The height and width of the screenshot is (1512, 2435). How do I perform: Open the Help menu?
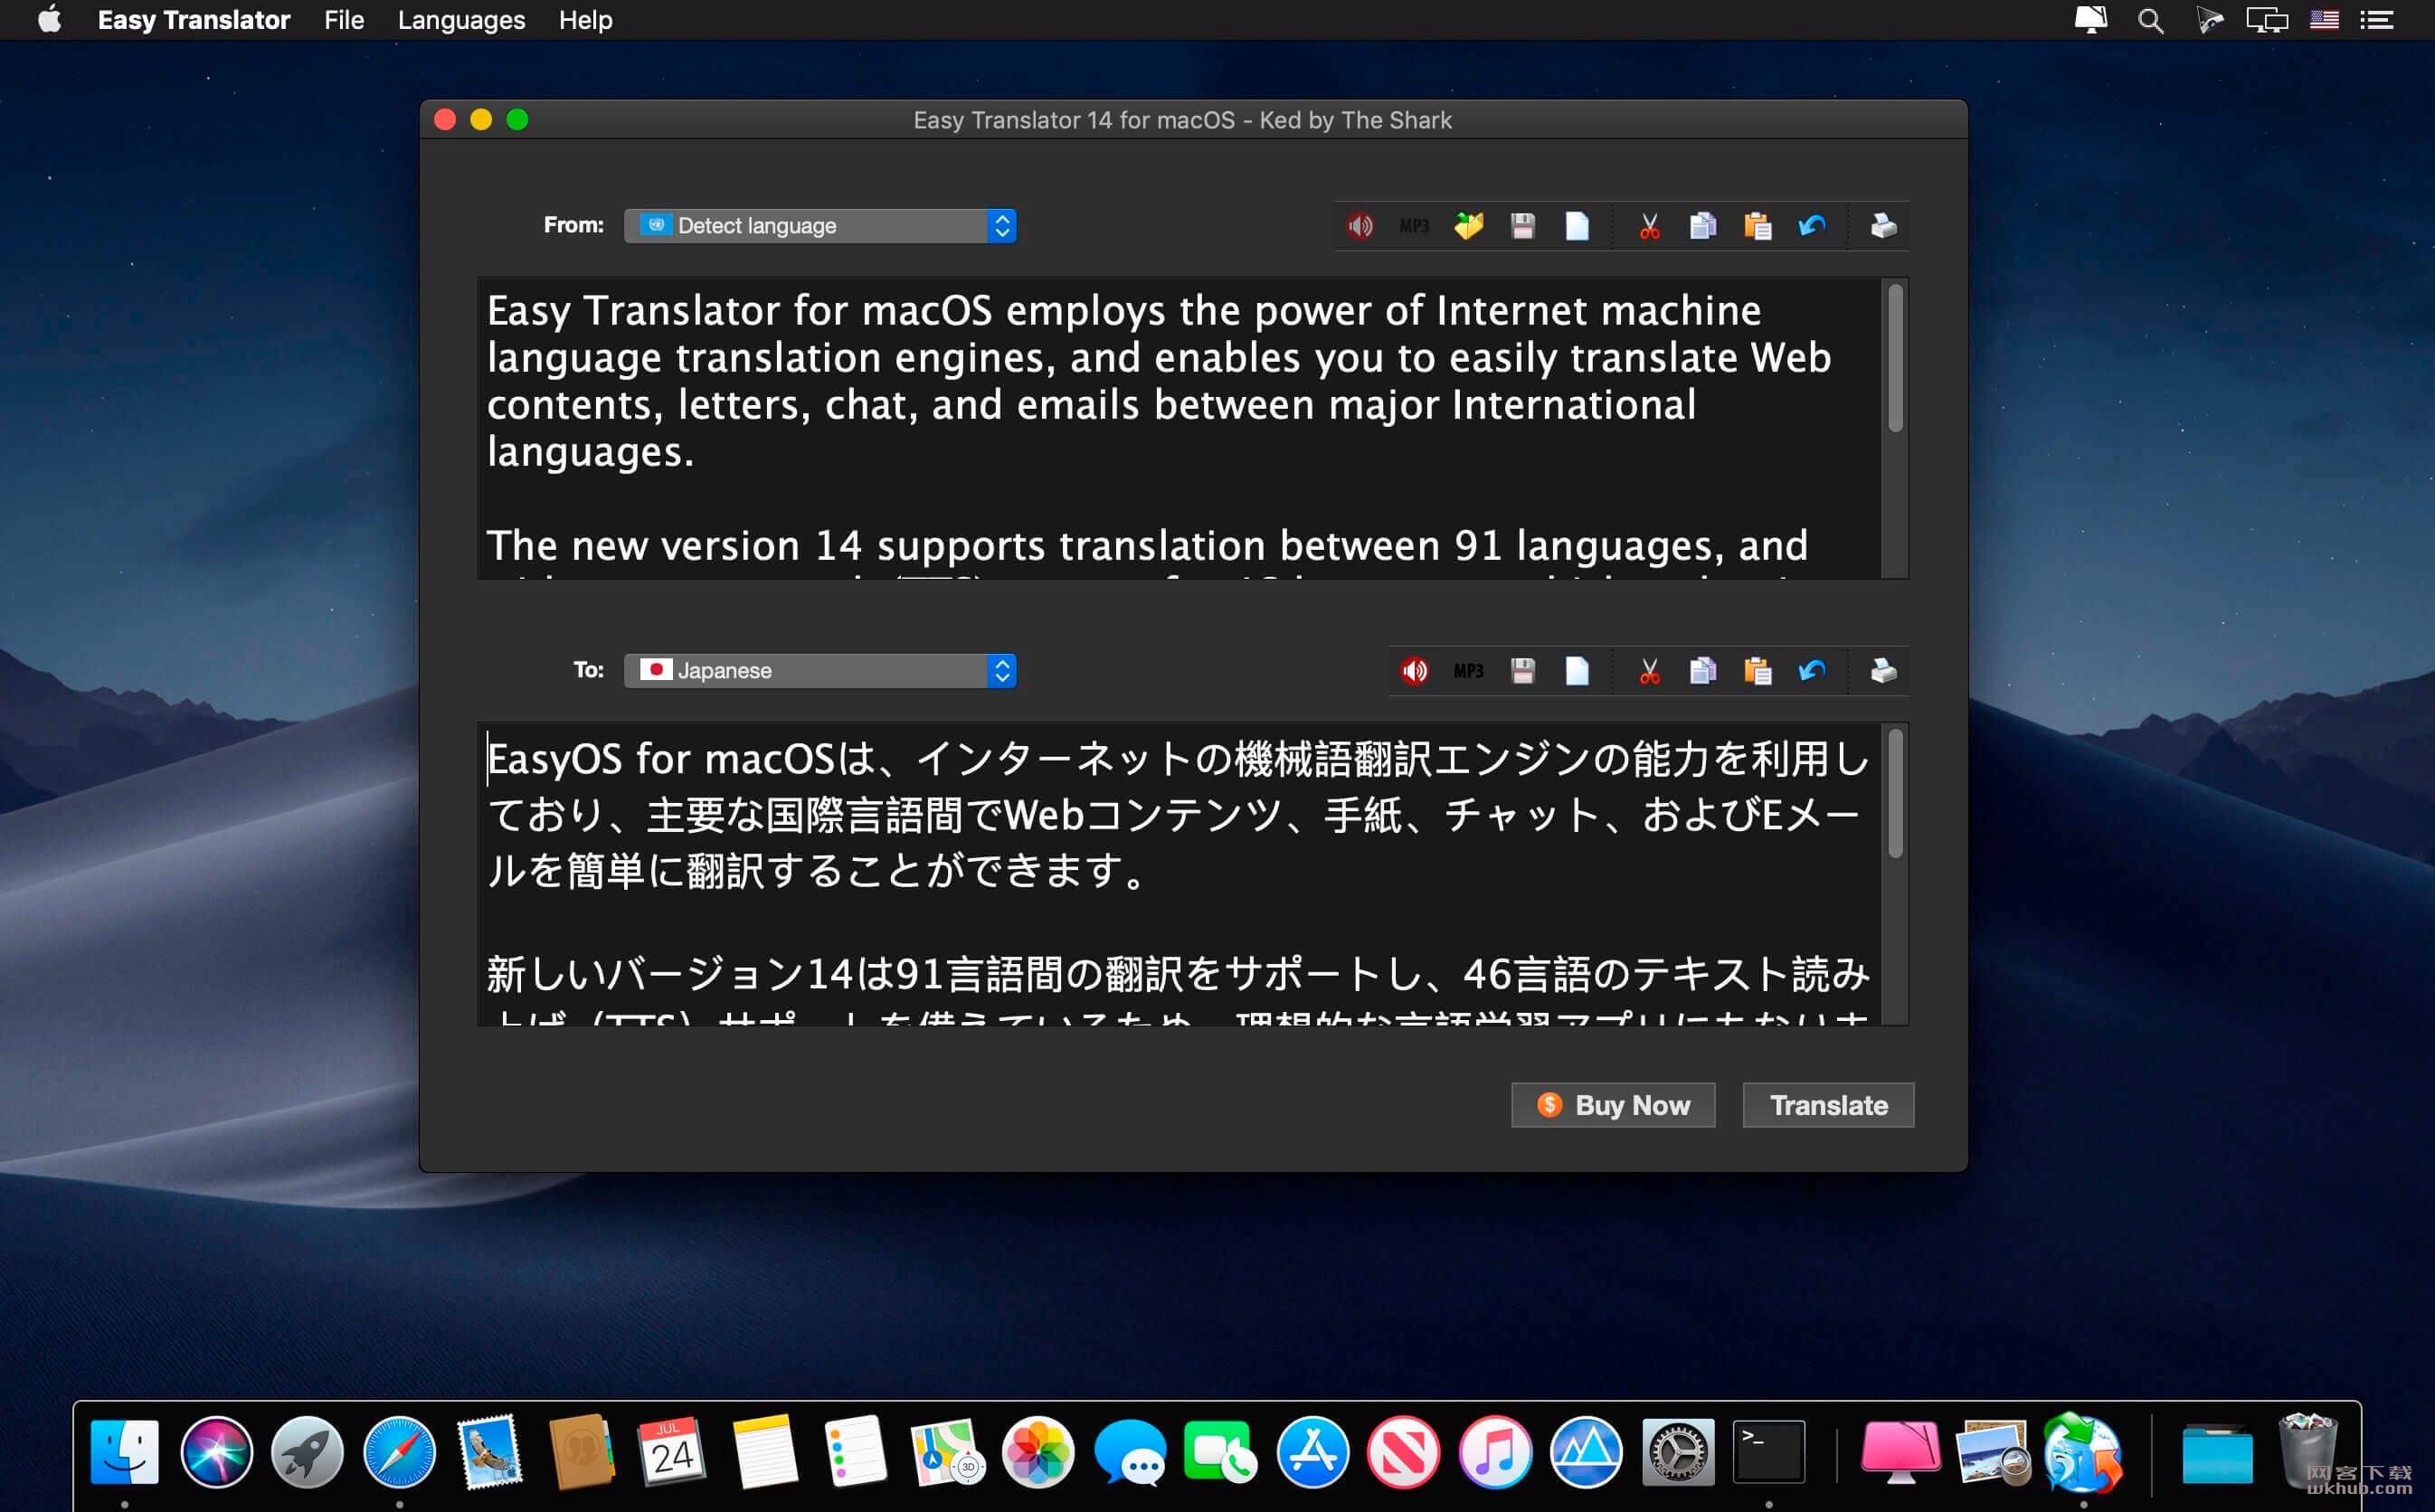585,20
